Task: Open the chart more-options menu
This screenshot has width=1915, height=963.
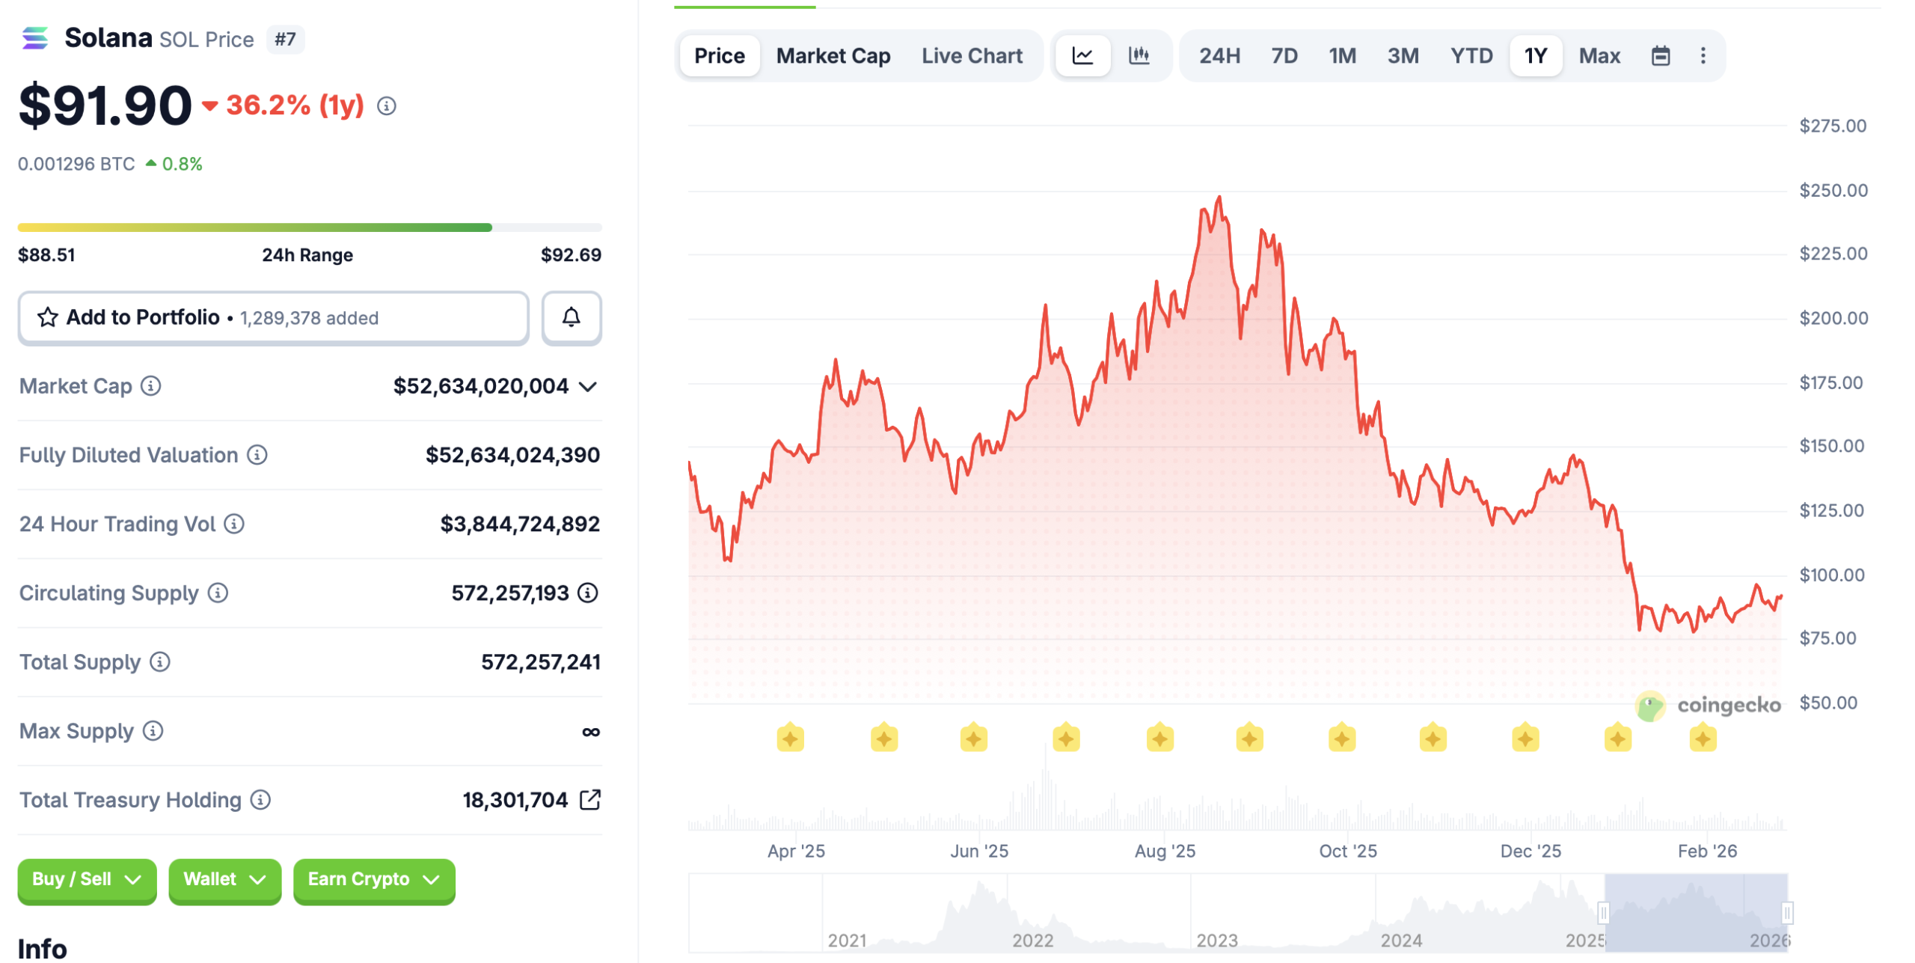Action: tap(1703, 55)
